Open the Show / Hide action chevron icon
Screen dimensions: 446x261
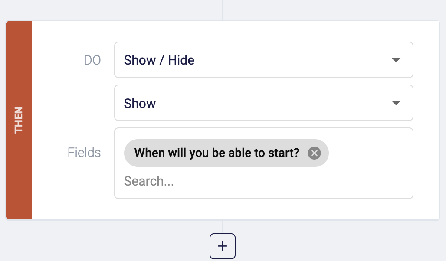click(395, 60)
